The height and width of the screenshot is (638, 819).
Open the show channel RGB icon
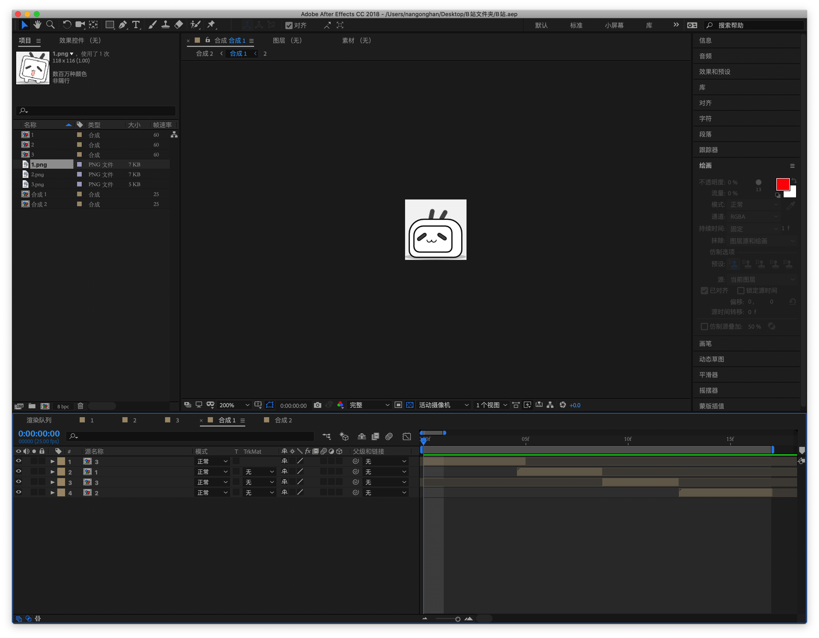[340, 405]
